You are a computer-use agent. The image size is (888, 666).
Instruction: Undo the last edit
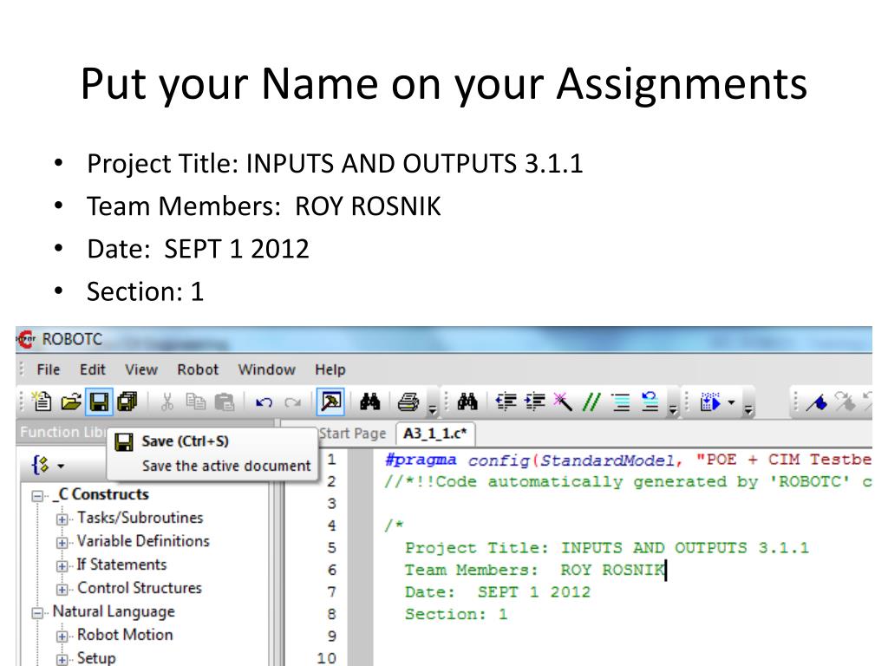pyautogui.click(x=264, y=402)
